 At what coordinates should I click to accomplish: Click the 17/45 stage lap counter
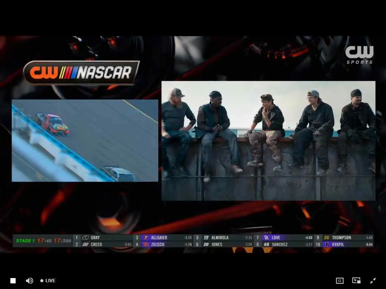point(44,241)
